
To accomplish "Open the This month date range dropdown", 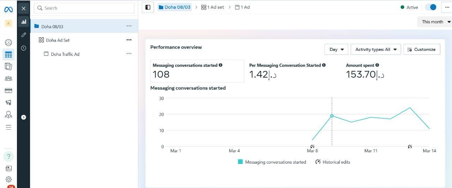I will (x=435, y=22).
